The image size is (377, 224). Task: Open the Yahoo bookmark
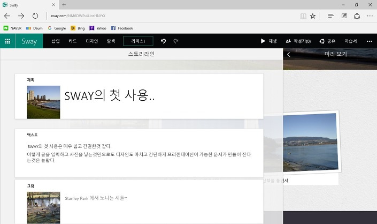[x=98, y=28]
